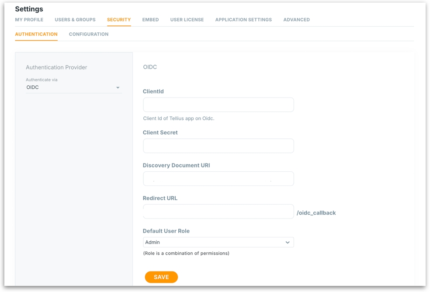Click the Settings page heading

(29, 9)
